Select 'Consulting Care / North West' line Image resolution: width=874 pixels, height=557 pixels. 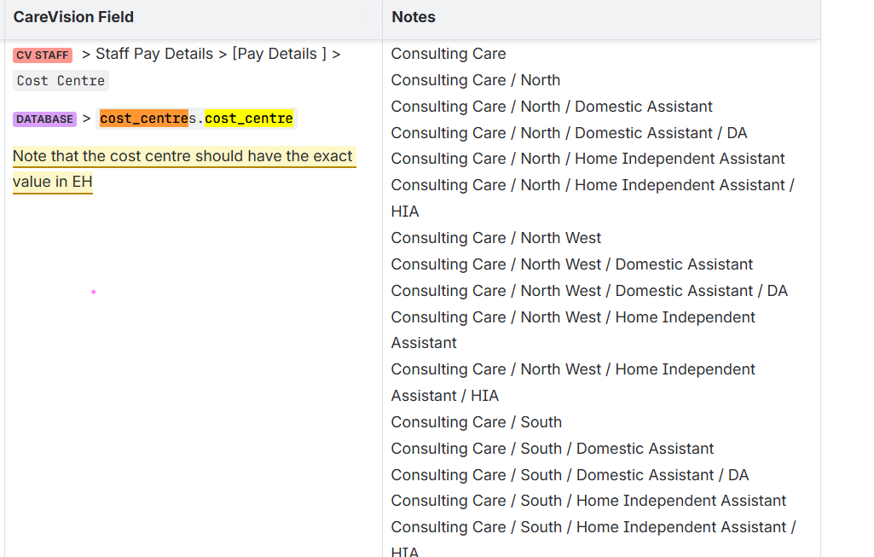[x=496, y=238]
